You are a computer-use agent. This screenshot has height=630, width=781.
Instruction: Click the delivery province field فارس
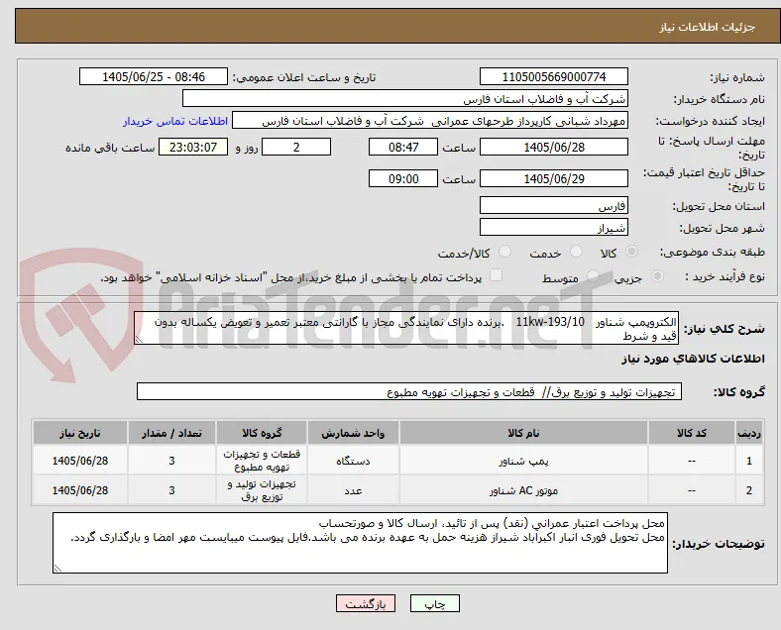[554, 205]
